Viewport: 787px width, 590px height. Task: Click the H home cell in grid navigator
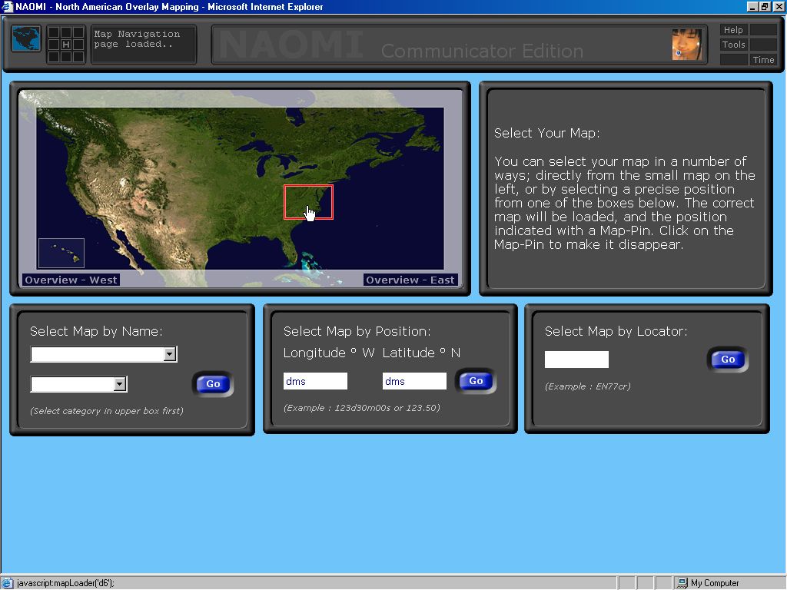(x=66, y=45)
